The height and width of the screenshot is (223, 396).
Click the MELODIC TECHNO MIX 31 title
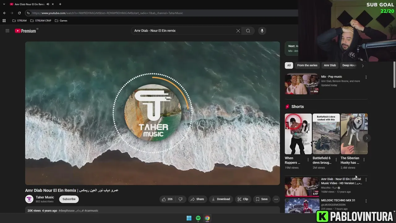tap(338, 200)
